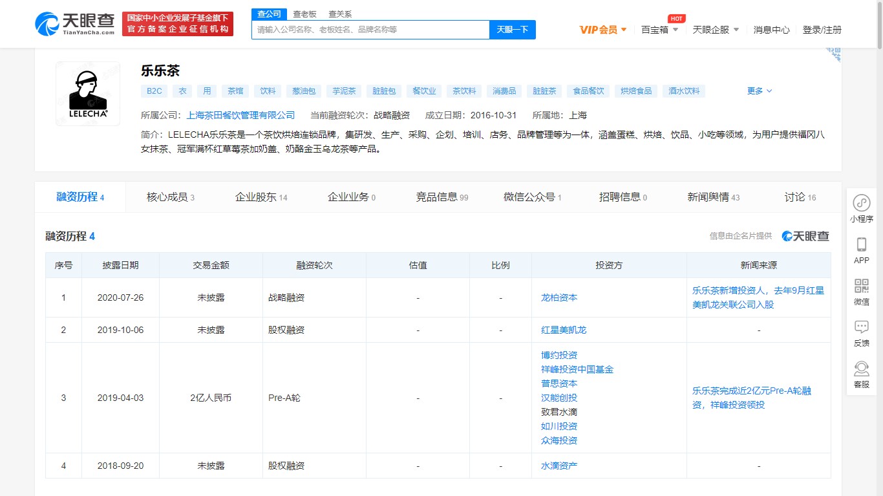
Task: Expand the VIP会员 dropdown menu
Action: [x=602, y=30]
